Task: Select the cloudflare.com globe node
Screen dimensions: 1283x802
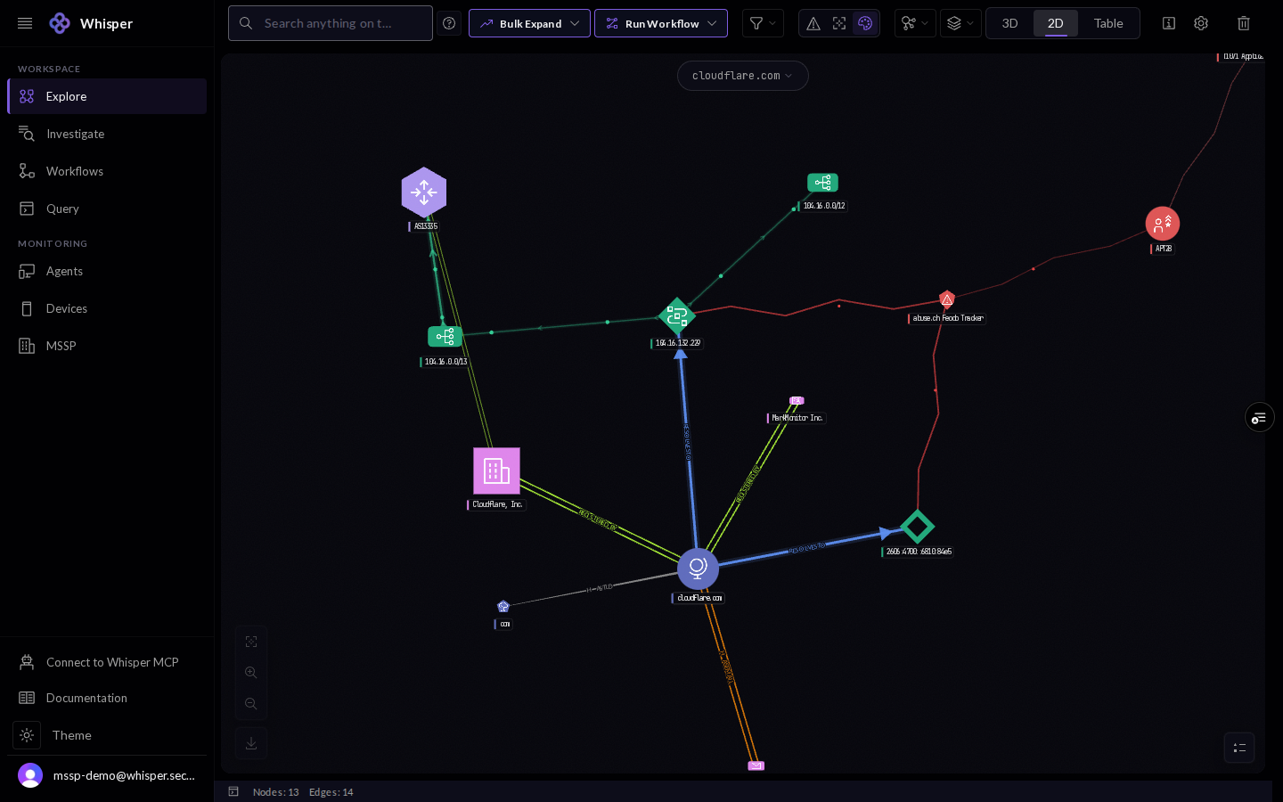Action: click(698, 569)
